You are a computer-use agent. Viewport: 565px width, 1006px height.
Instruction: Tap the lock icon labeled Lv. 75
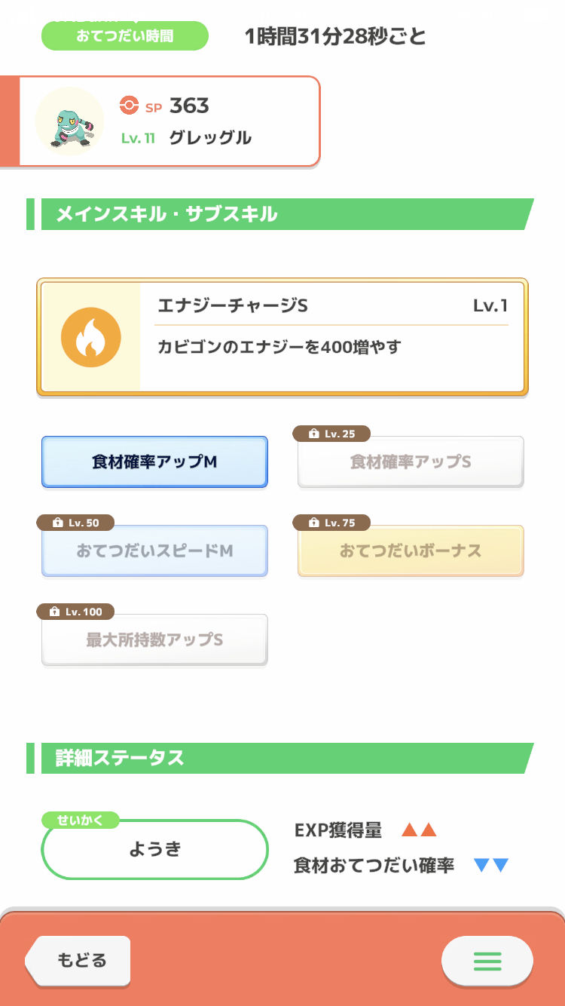tap(312, 523)
